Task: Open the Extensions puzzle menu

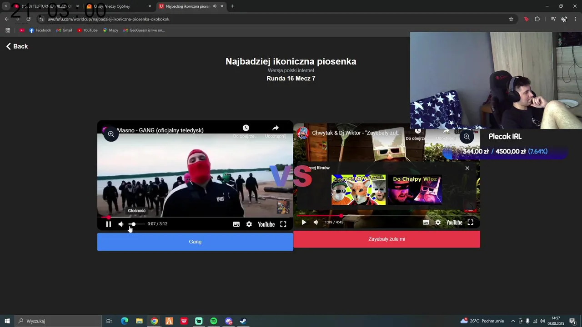Action: tap(537, 19)
